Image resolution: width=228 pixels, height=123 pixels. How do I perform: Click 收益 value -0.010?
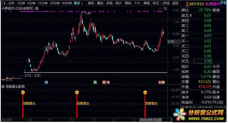(x=206, y=102)
